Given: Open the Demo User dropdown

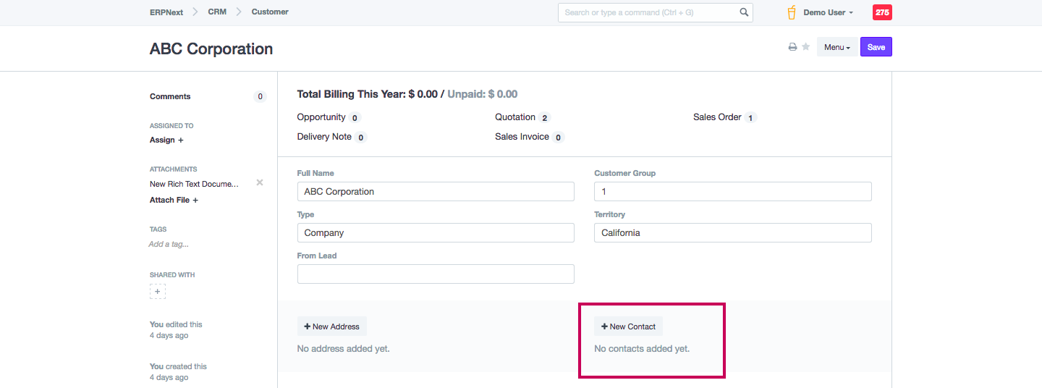Looking at the screenshot, I should (829, 12).
